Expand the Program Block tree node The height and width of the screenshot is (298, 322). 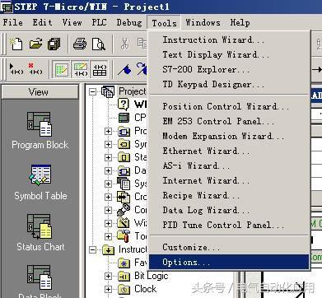pos(108,131)
